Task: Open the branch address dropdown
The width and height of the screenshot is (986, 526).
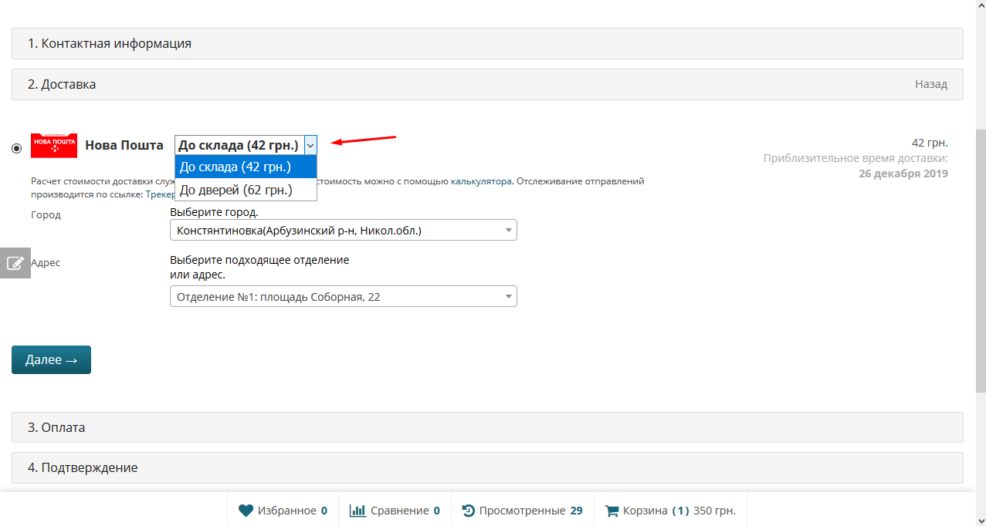Action: (x=343, y=297)
